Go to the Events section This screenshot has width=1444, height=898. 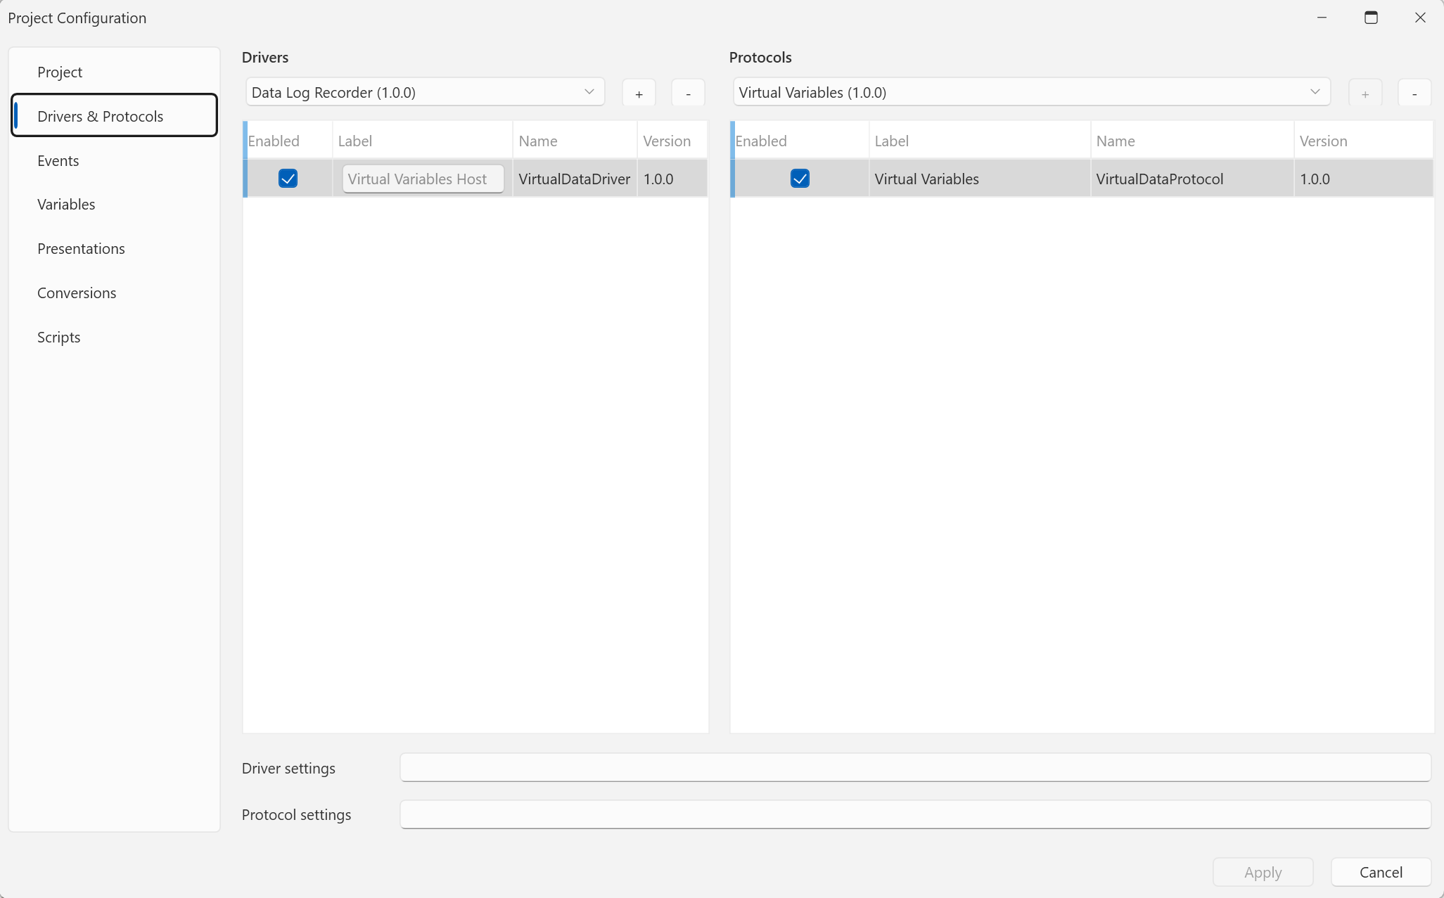pyautogui.click(x=115, y=160)
